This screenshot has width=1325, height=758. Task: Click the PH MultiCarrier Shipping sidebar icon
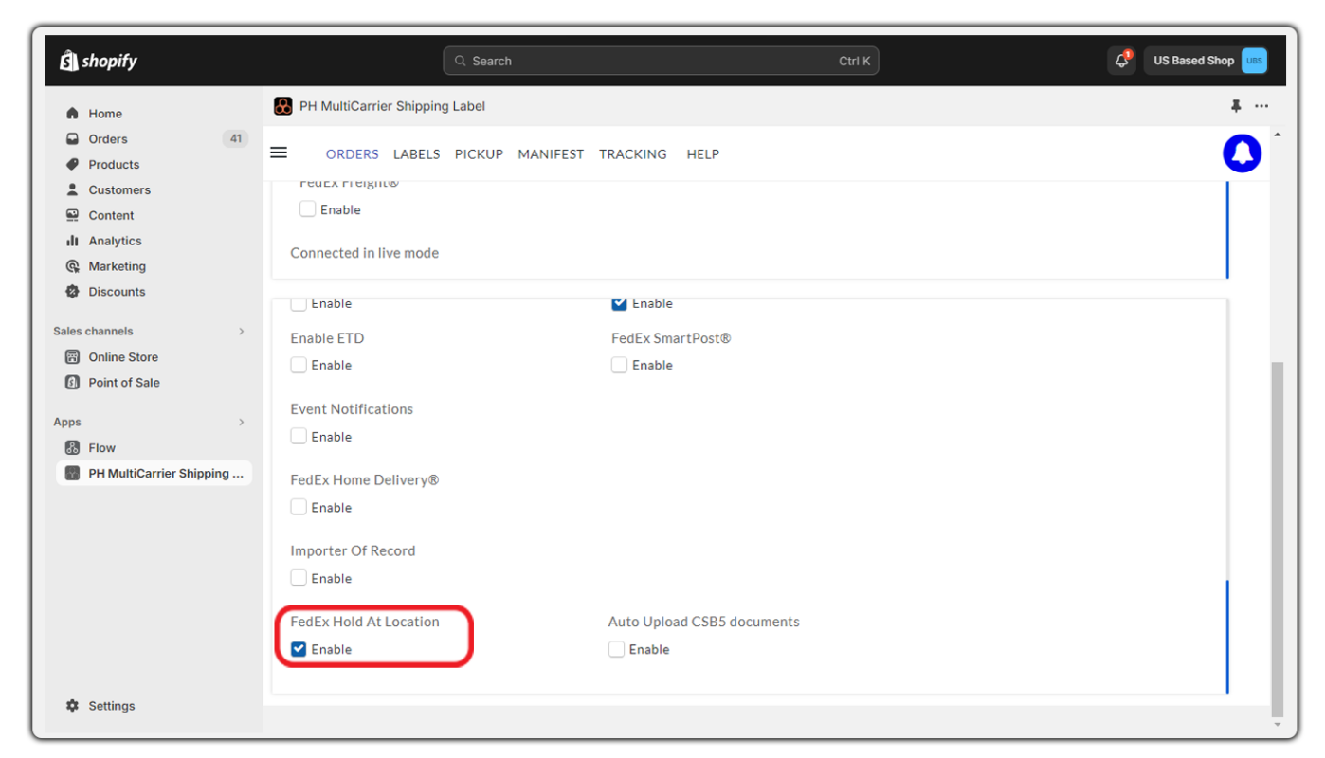(72, 474)
